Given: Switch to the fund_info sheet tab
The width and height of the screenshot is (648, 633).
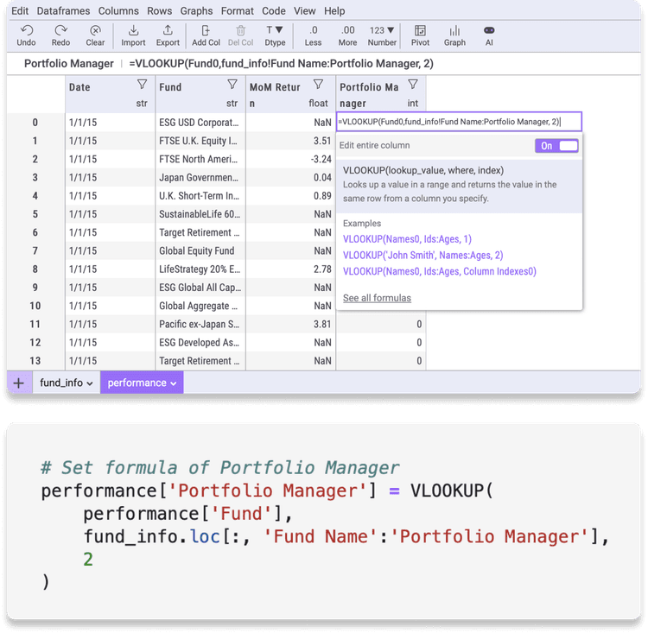Looking at the screenshot, I should click(67, 383).
